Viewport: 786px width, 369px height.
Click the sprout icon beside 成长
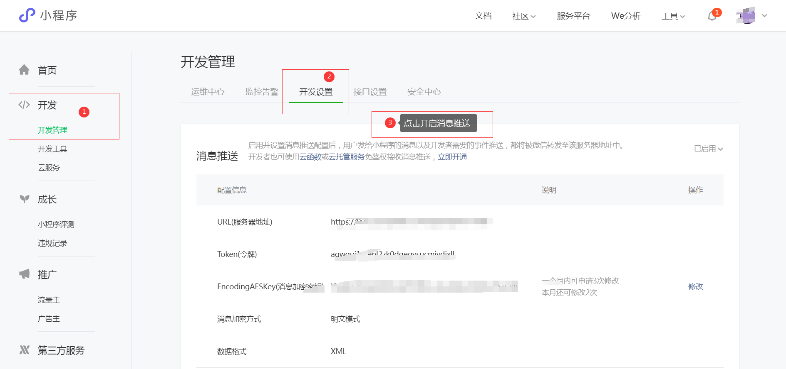(x=25, y=199)
